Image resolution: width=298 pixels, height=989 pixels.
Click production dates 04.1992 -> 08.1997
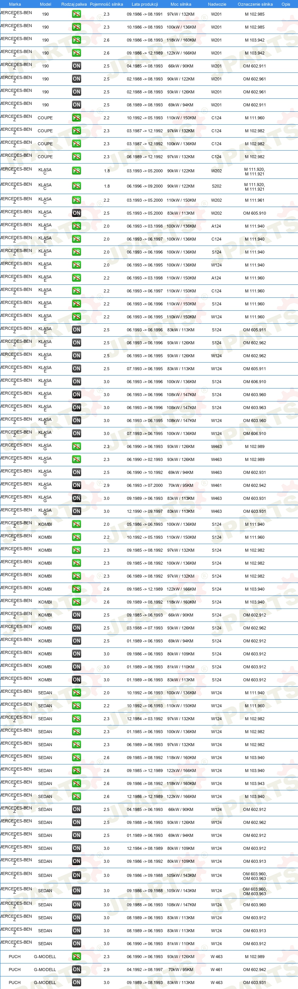[144, 970]
